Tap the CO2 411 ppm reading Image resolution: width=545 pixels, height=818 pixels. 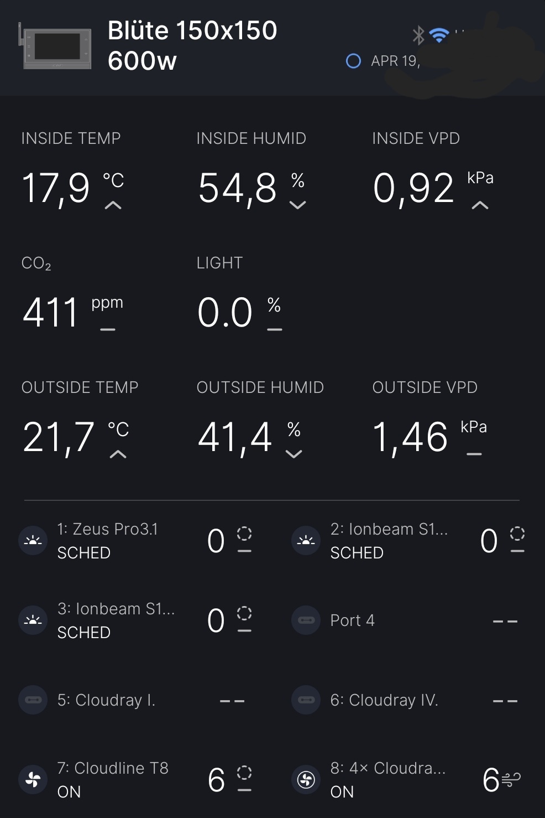click(x=51, y=313)
